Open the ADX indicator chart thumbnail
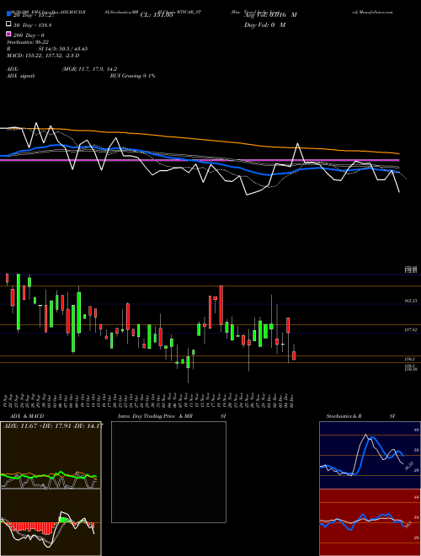The image size is (421, 556). [x=51, y=455]
